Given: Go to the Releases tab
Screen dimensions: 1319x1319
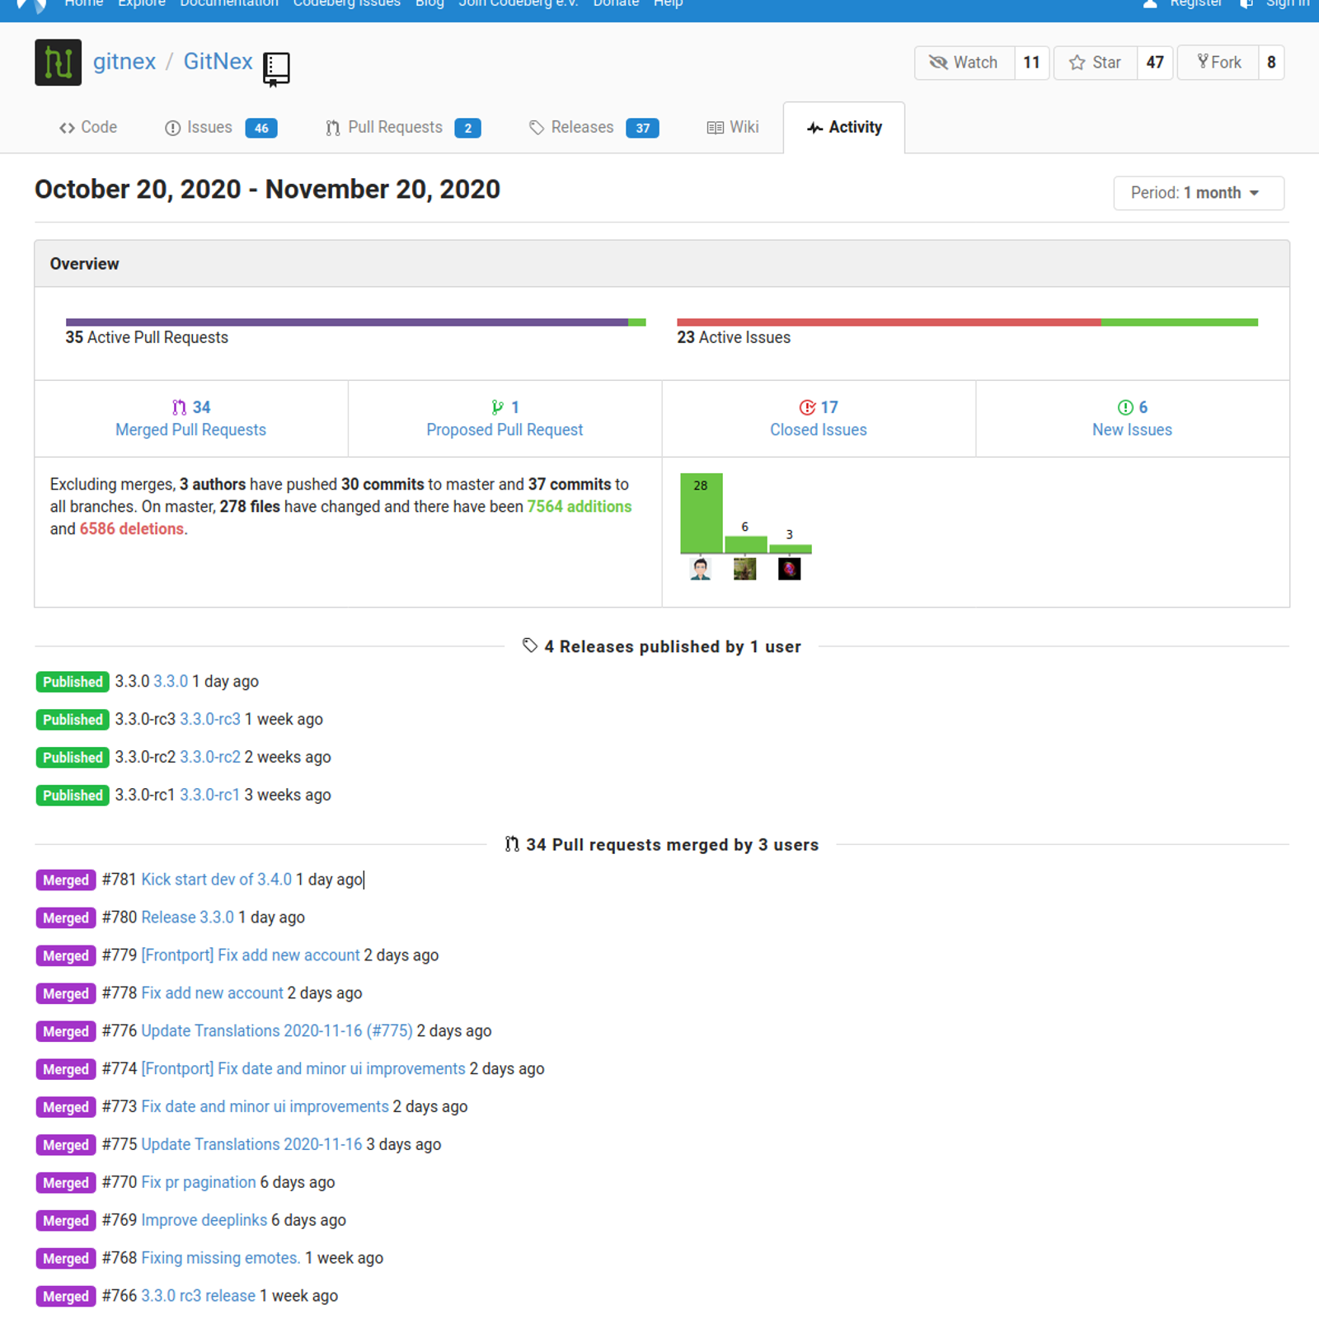Looking at the screenshot, I should click(582, 128).
